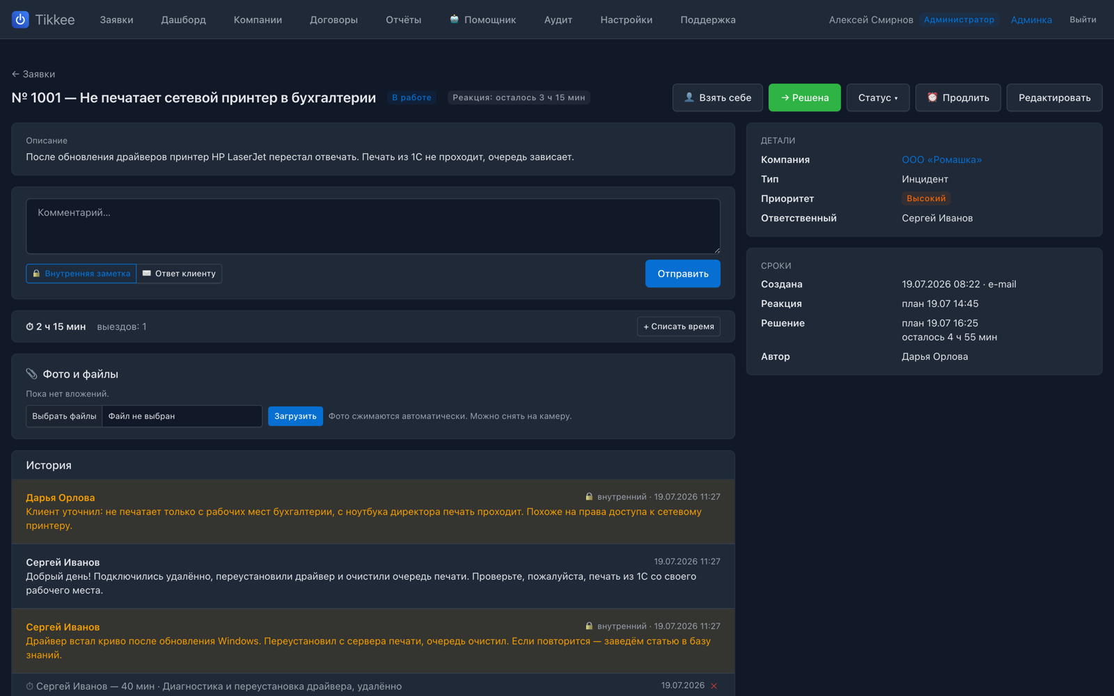Go back via the Заявки arrow link
Screen dimensions: 1114x696
pyautogui.click(x=33, y=74)
